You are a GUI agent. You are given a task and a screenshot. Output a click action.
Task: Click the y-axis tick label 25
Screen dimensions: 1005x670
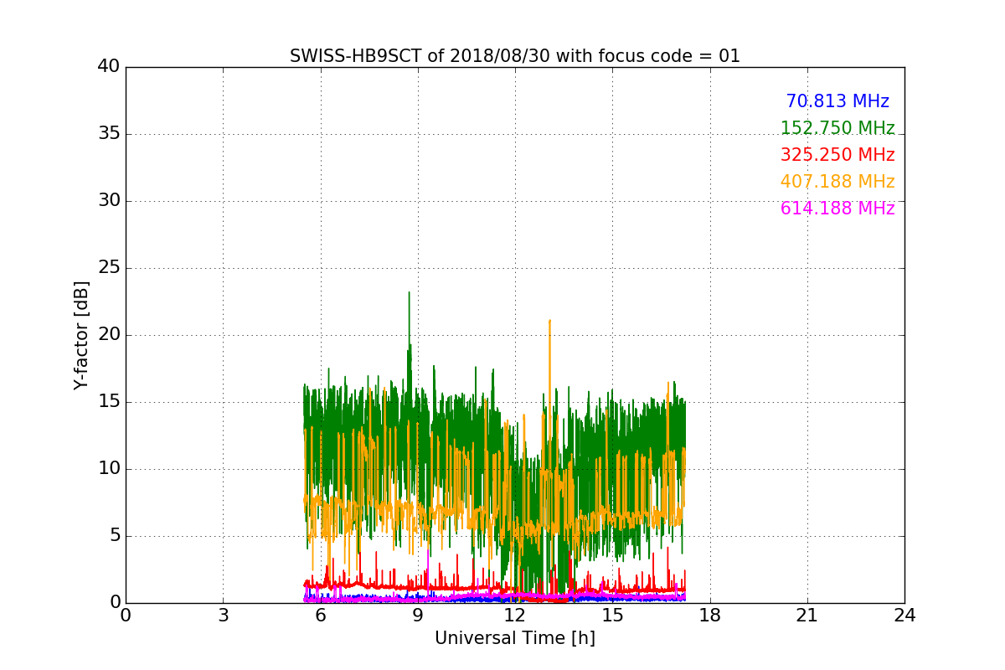click(109, 268)
